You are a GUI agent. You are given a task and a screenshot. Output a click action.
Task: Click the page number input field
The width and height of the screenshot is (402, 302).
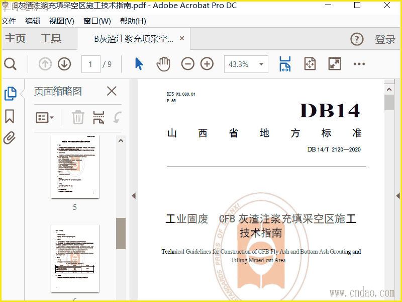click(x=91, y=64)
